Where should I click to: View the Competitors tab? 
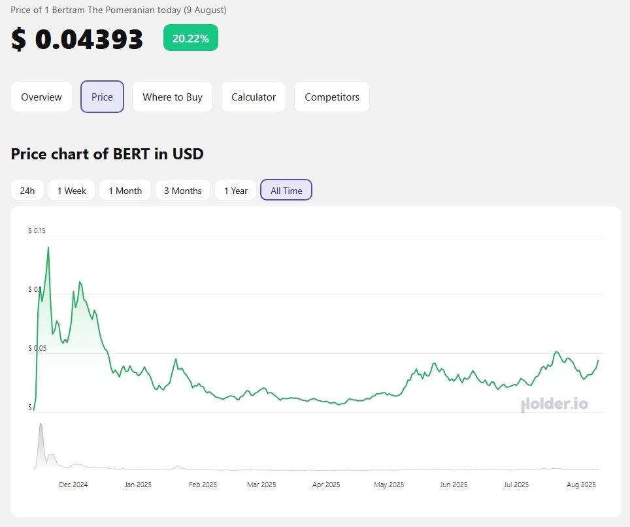coord(332,97)
